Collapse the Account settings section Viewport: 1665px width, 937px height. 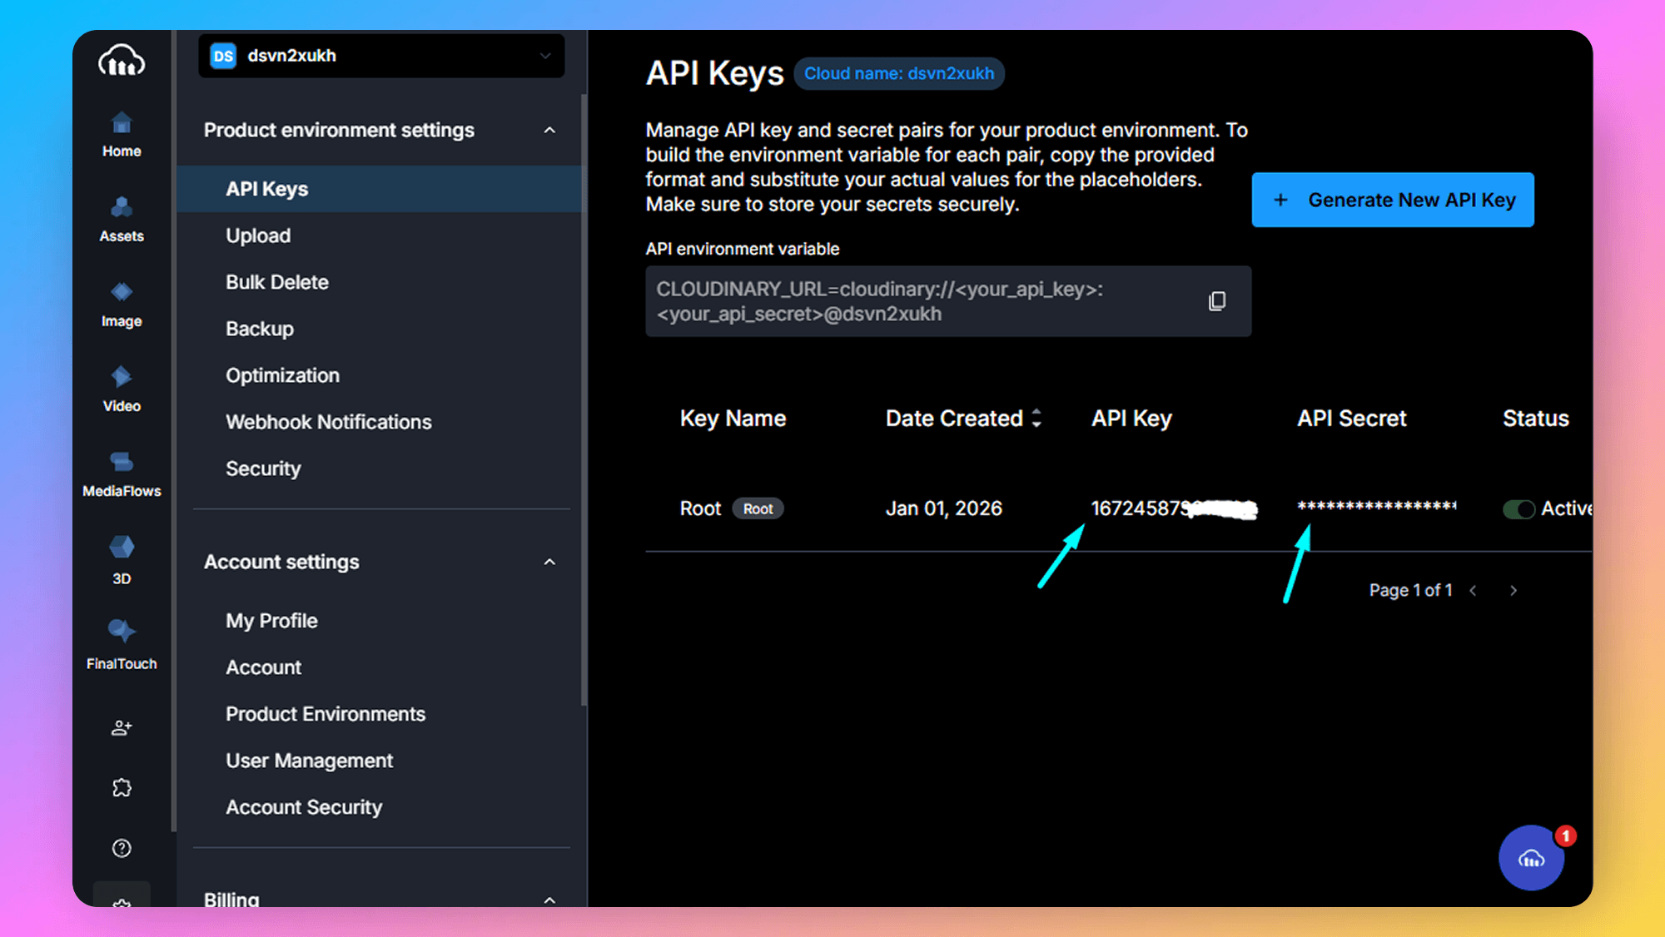coord(549,563)
